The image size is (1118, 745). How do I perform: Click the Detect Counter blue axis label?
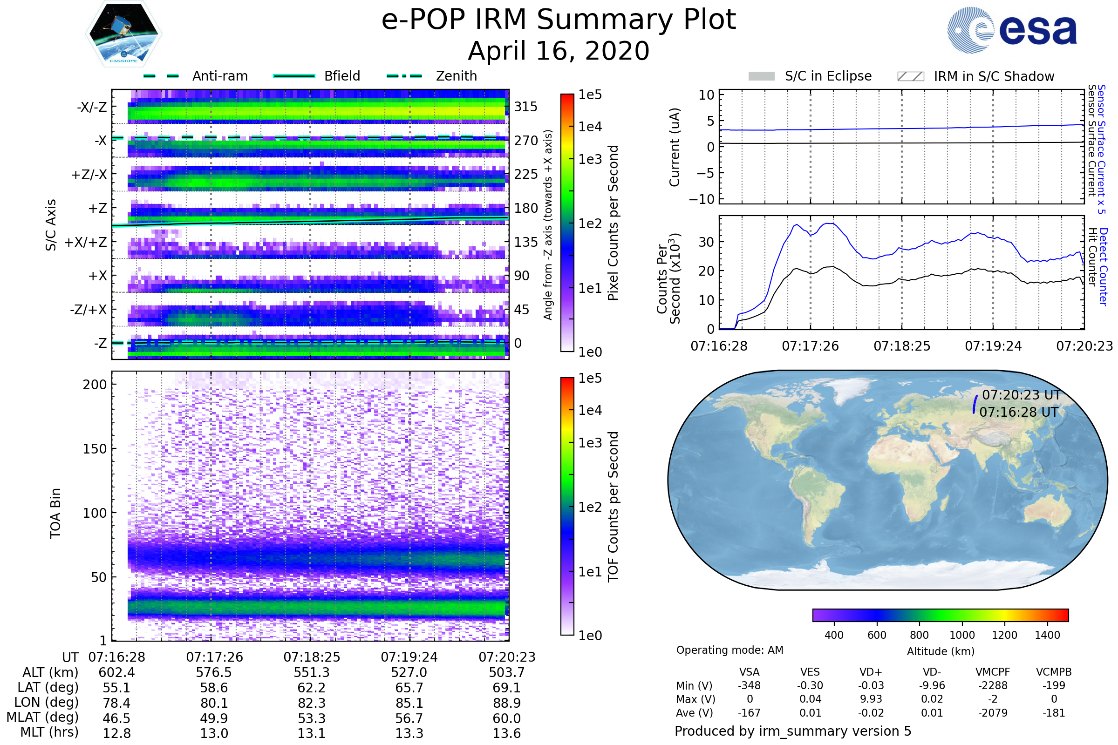click(1103, 266)
